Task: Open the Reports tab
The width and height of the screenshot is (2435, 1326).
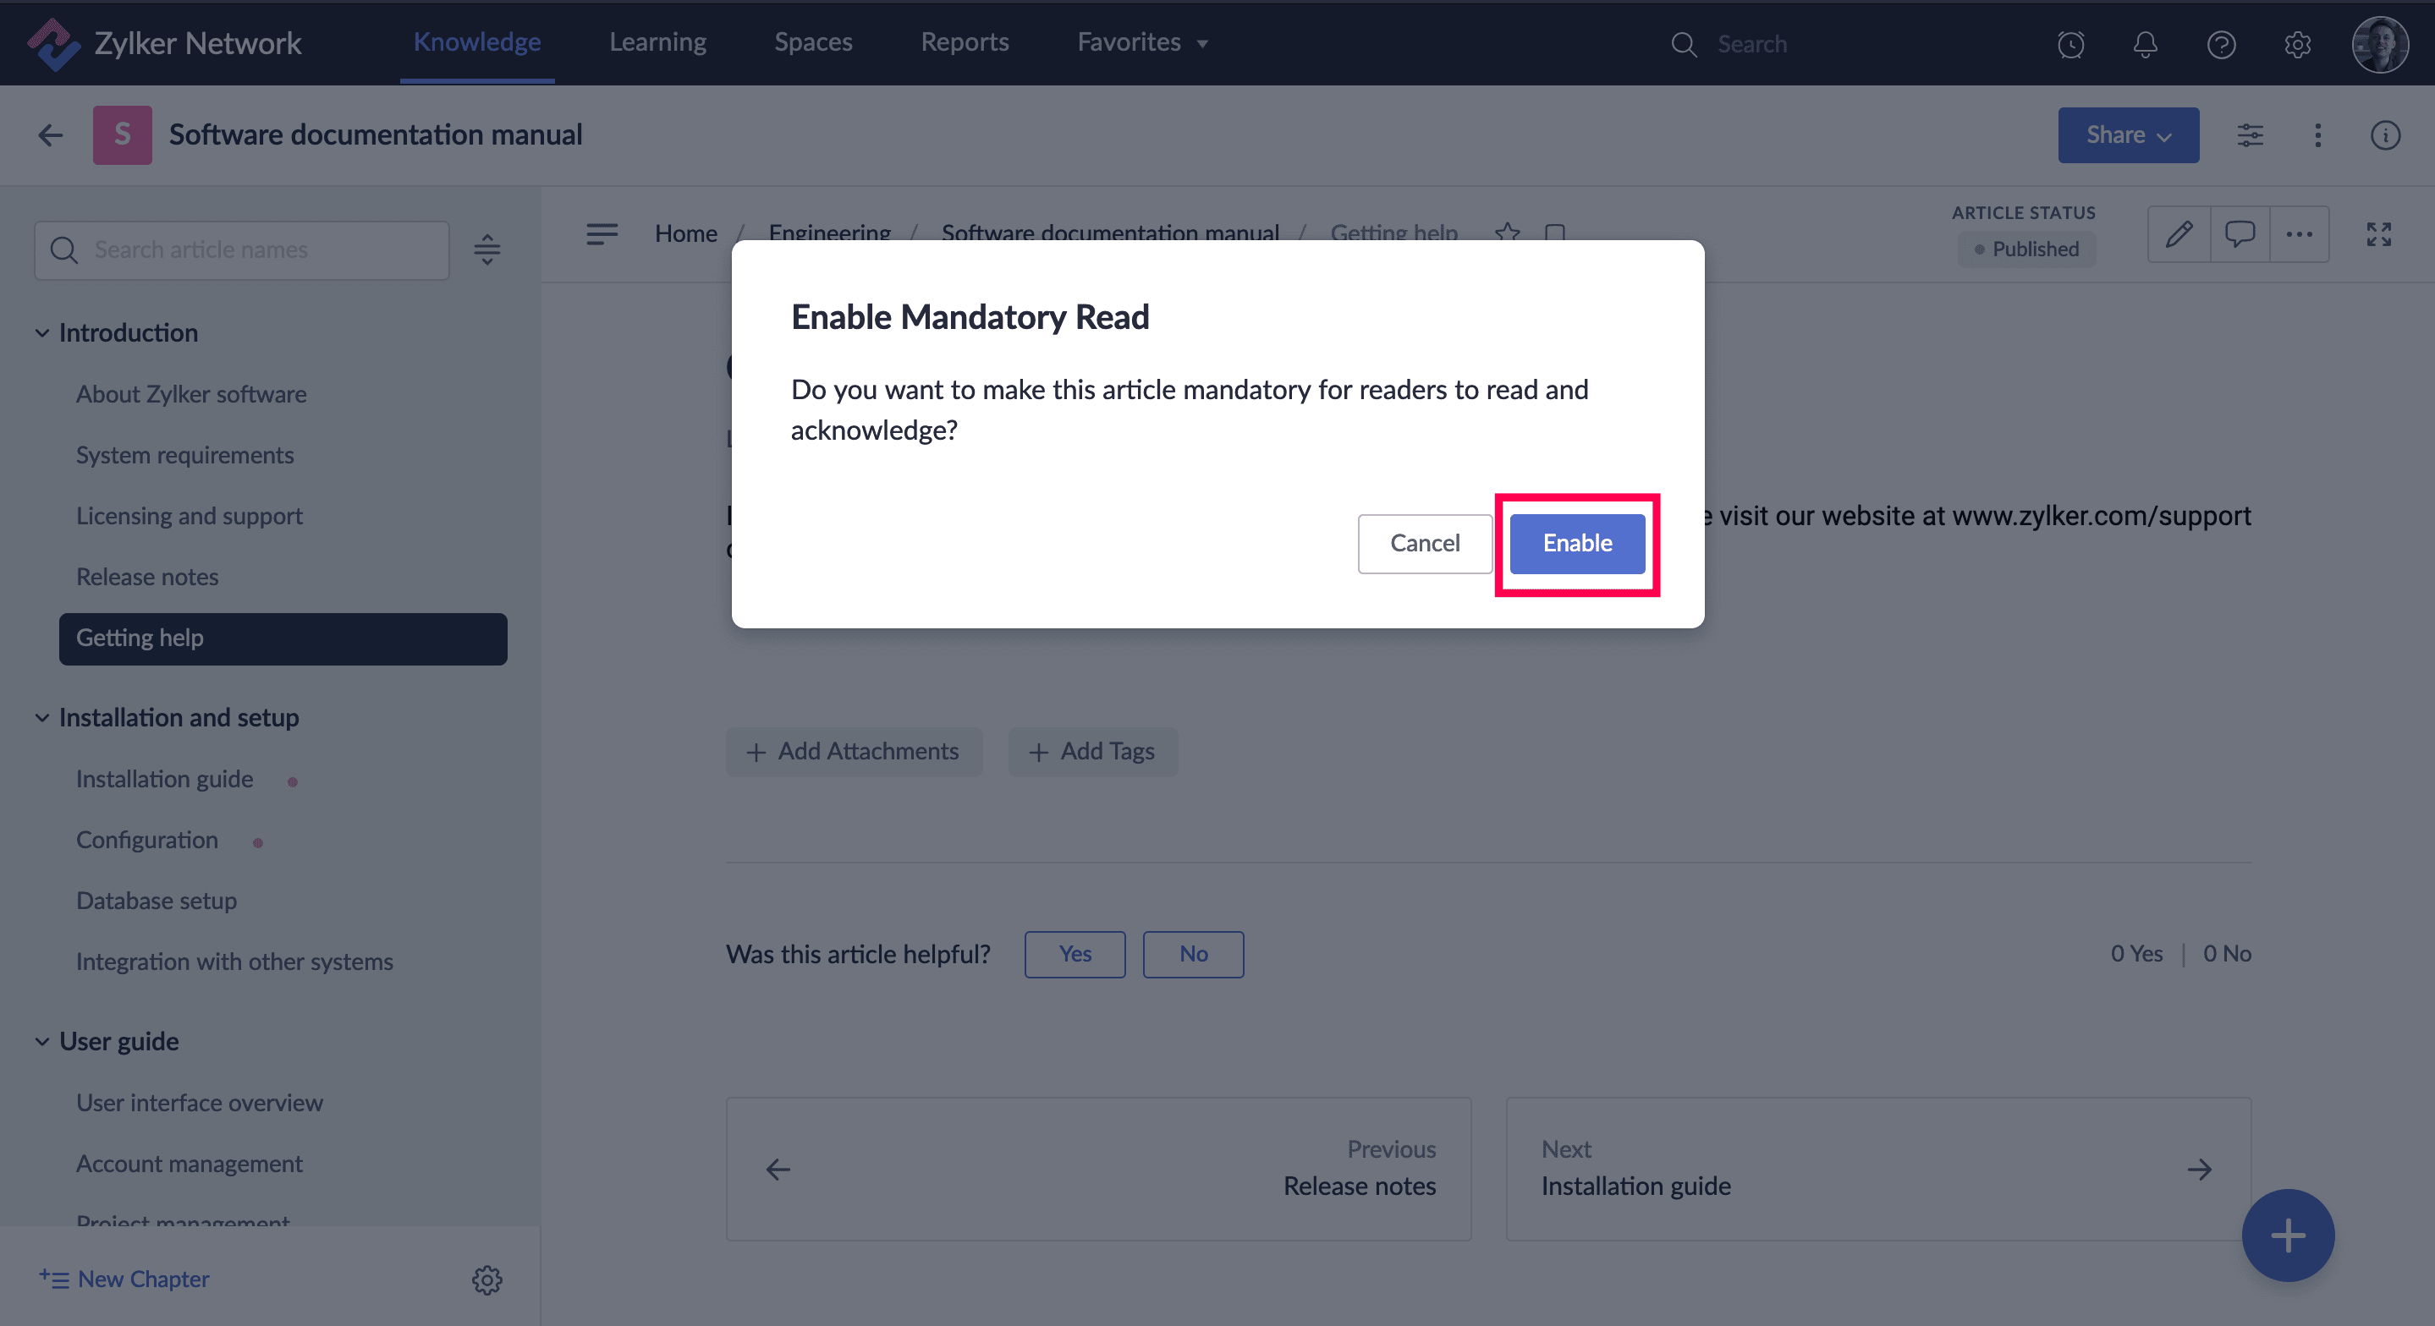Action: (965, 42)
